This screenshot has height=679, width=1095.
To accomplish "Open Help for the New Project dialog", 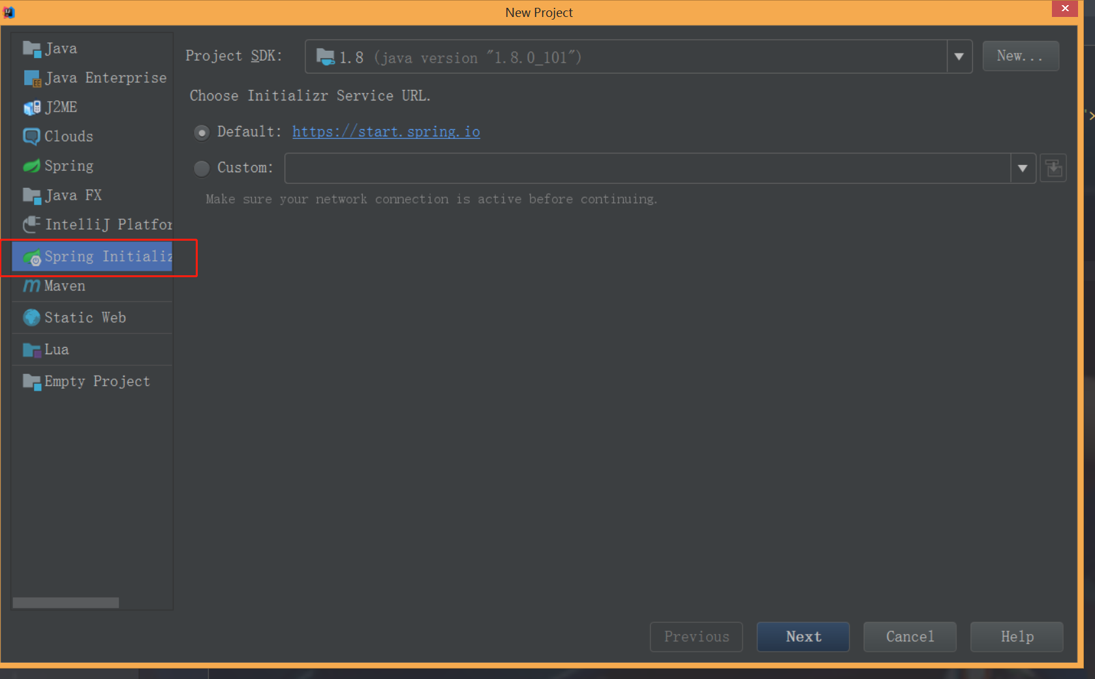I will click(x=1017, y=637).
